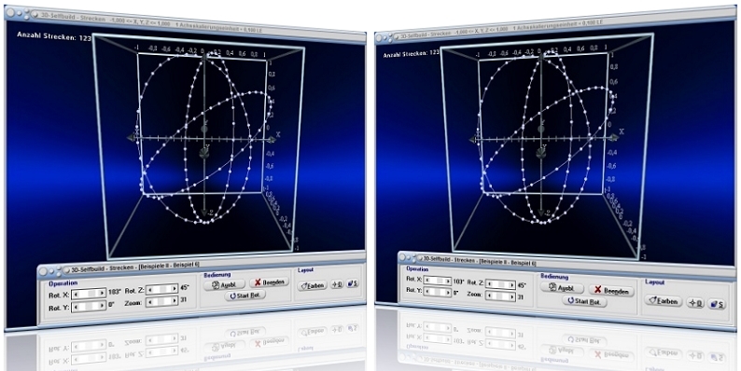Increase Zoom with right arrow, left panel
This screenshot has height=371, width=741.
[x=175, y=301]
